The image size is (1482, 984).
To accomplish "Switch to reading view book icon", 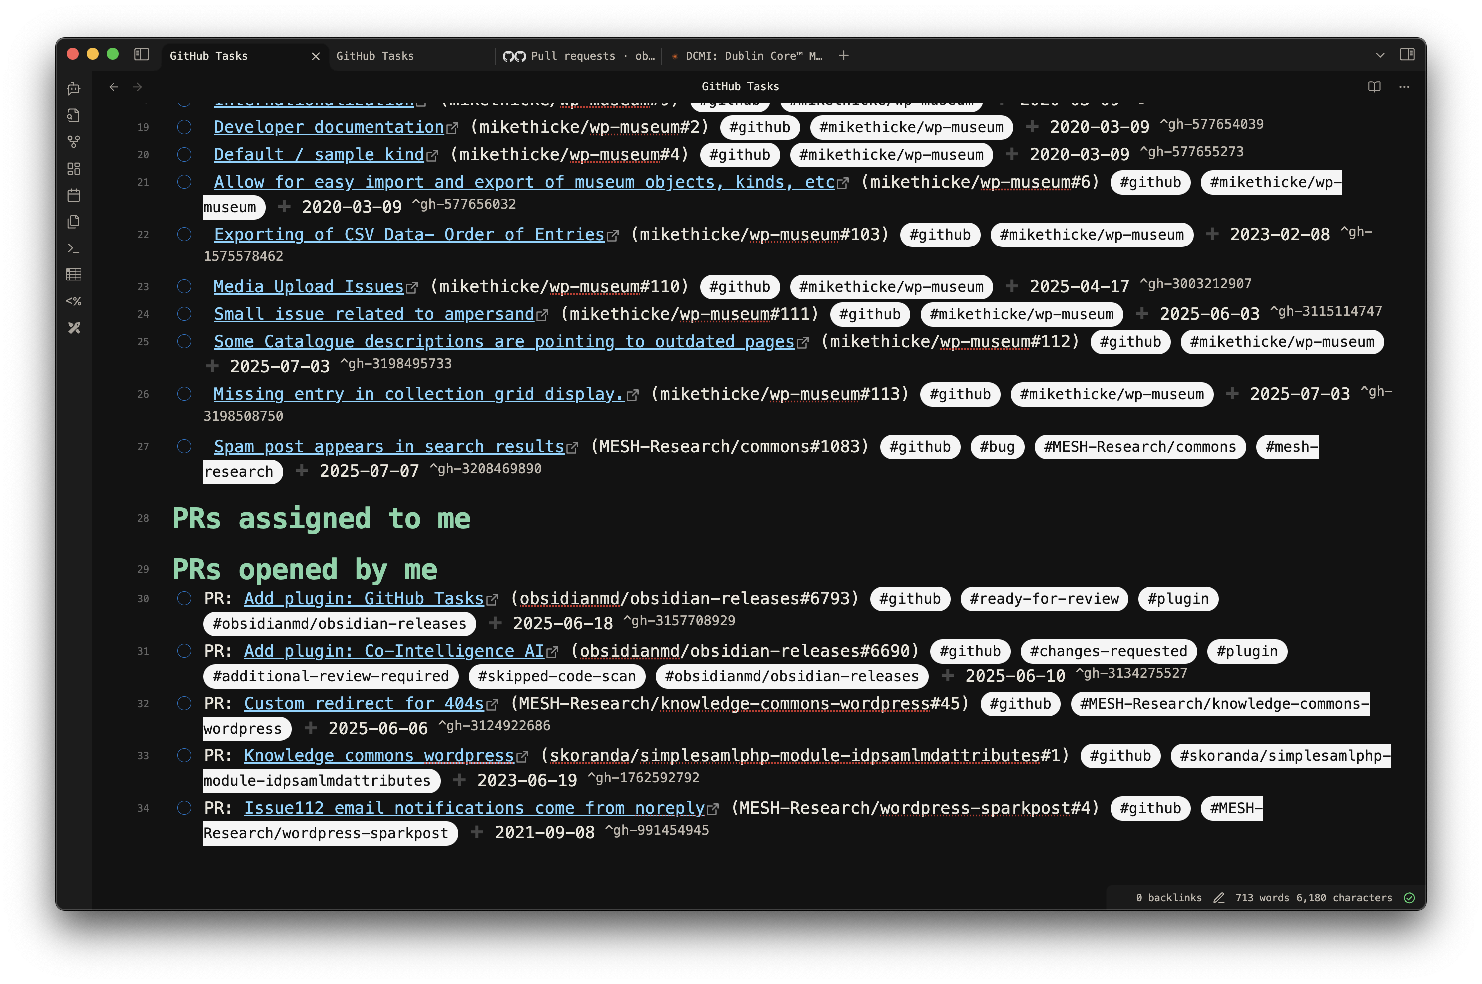I will (x=1374, y=87).
